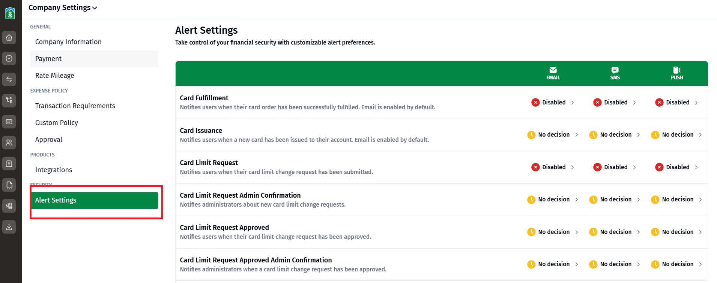Expand the Company Settings dropdown
This screenshot has width=717, height=283.
(63, 8)
